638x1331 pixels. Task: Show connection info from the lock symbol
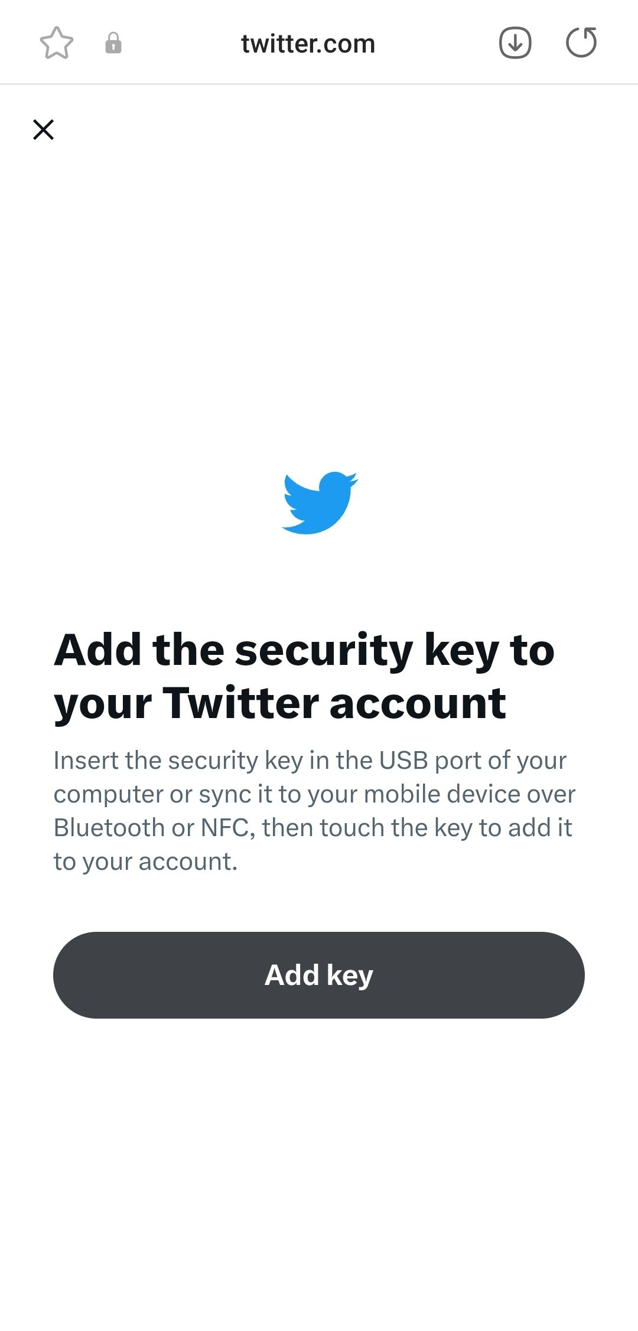pyautogui.click(x=113, y=43)
